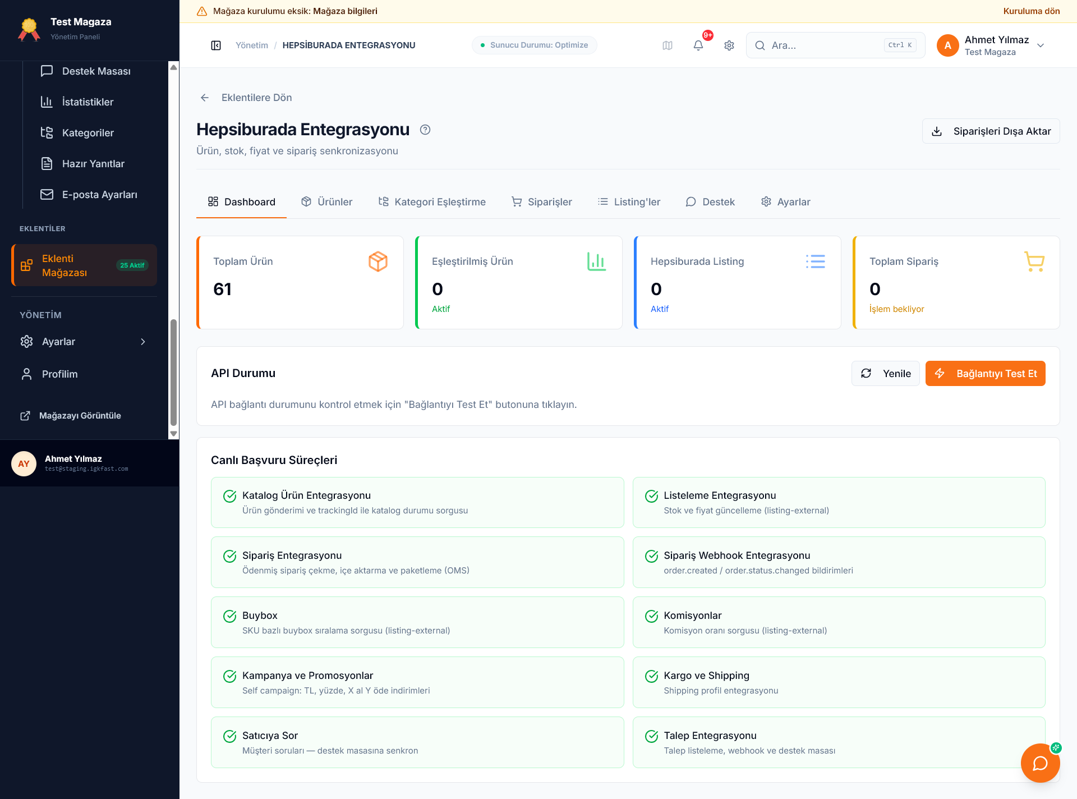Click the Toplam Ürün box icon
The width and height of the screenshot is (1077, 799).
378,261
